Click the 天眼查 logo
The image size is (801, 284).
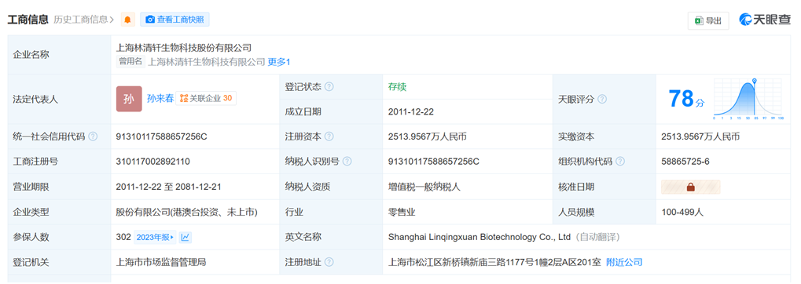click(764, 20)
